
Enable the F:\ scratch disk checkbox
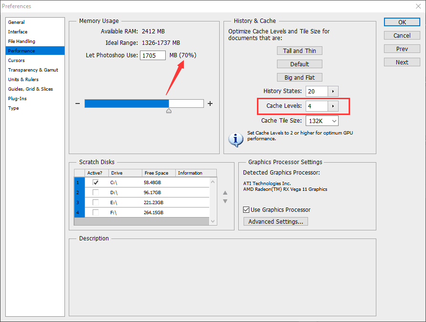96,212
